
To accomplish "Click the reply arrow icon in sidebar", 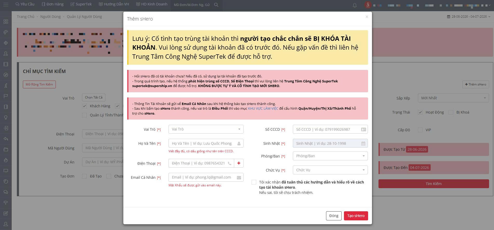I will point(6,139).
